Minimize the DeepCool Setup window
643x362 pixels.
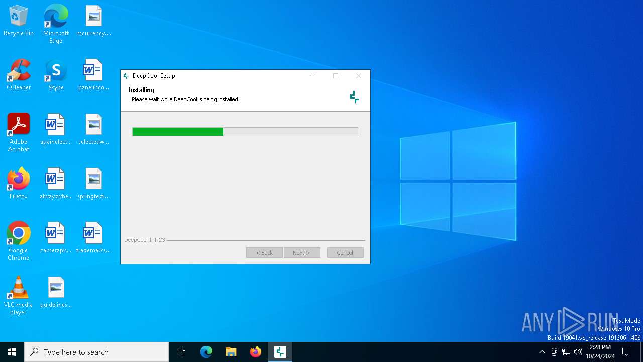(x=313, y=76)
